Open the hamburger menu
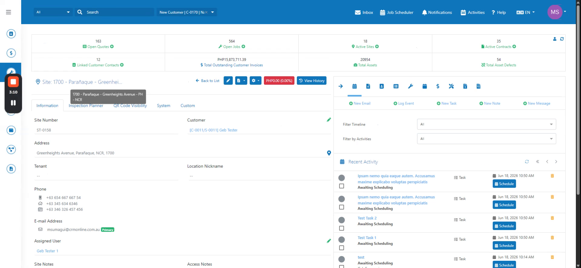 [8, 12]
